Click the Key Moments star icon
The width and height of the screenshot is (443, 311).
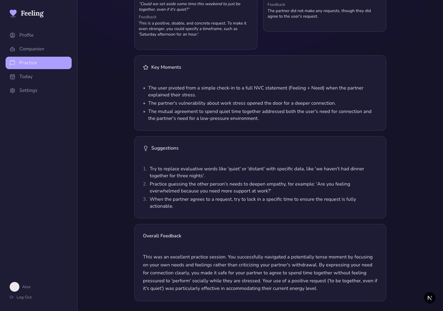coord(146,67)
